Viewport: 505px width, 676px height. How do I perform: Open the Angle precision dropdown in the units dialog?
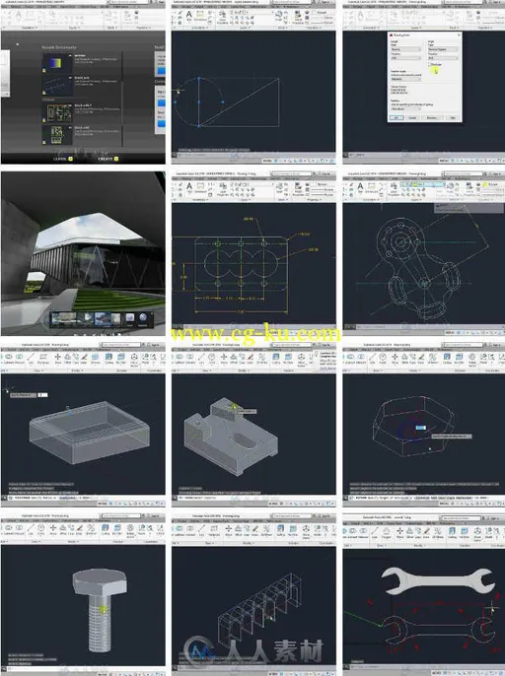point(443,57)
